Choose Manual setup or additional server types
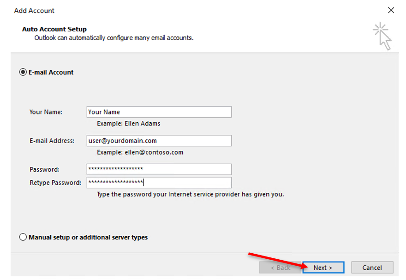Screen dimensions: 406x280 point(23,237)
